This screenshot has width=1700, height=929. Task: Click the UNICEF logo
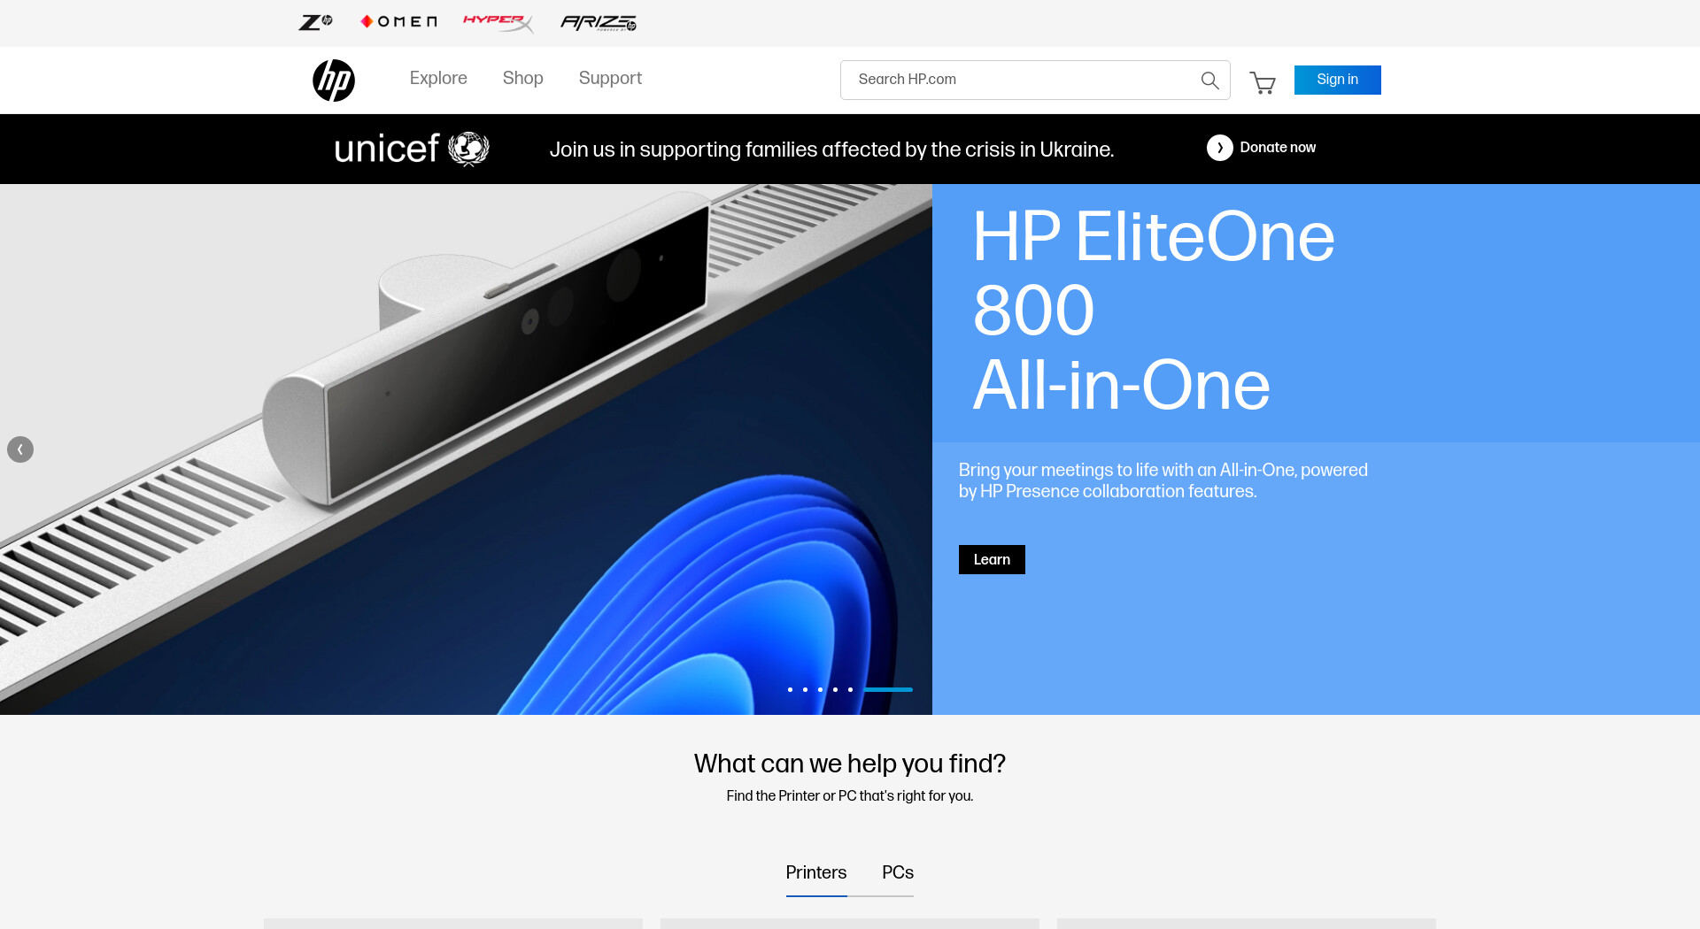(412, 149)
